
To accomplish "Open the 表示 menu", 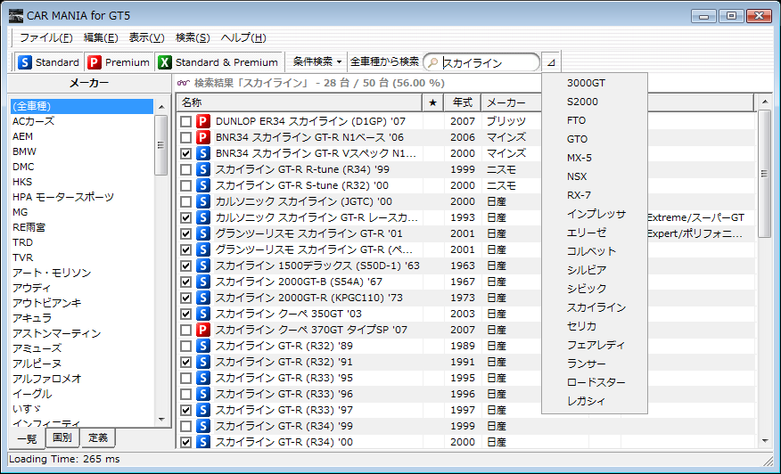I will click(x=146, y=37).
